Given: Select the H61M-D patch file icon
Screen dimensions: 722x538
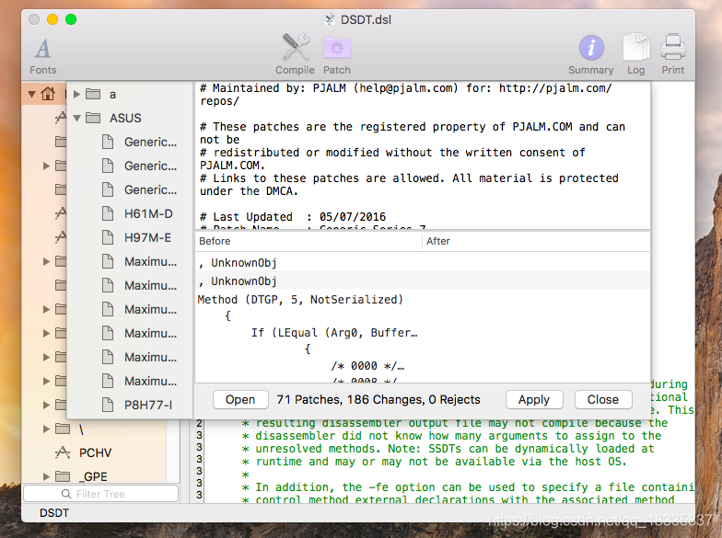Looking at the screenshot, I should (108, 213).
